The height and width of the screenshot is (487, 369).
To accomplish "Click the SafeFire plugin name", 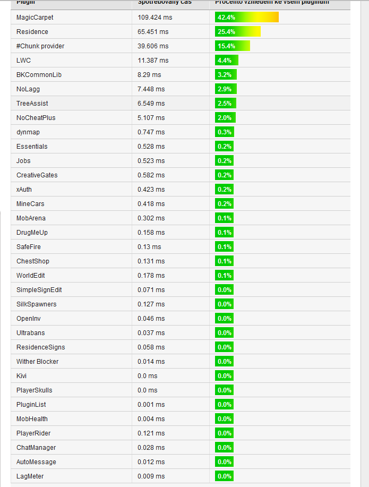I will point(29,246).
